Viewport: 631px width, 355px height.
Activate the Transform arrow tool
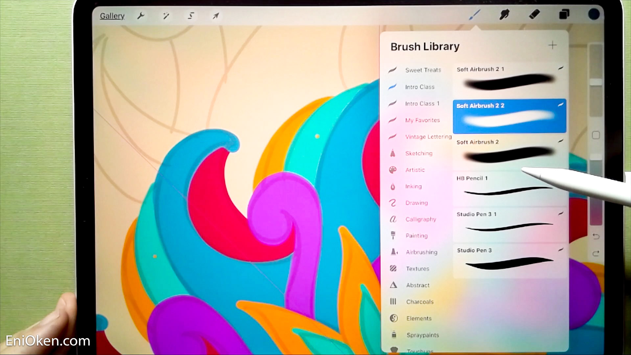click(x=216, y=15)
